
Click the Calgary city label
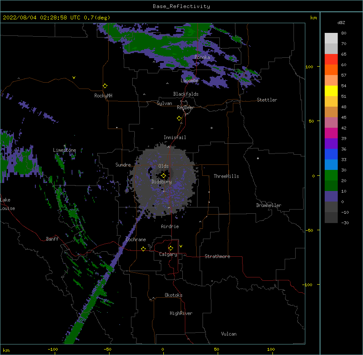[168, 254]
